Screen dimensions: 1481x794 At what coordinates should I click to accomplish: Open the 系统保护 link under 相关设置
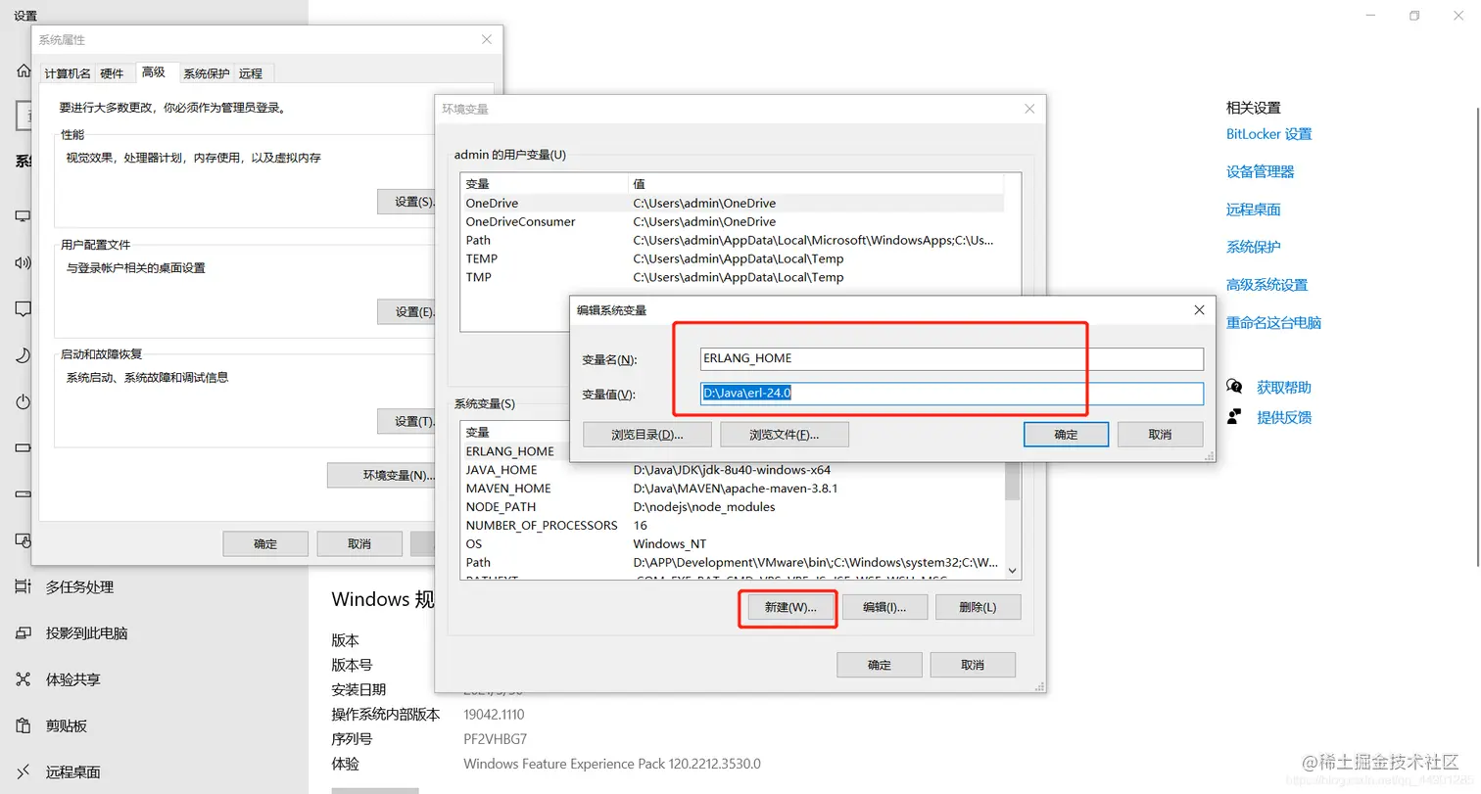tap(1254, 247)
